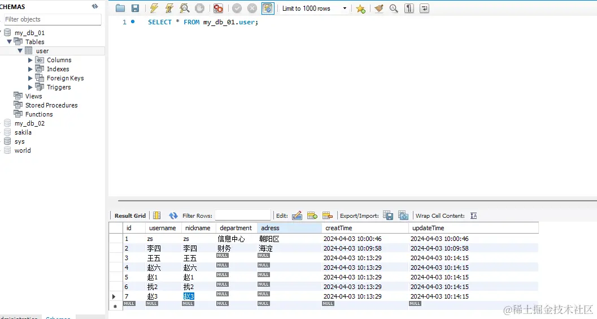
Task: Click the department column header
Action: tap(237, 228)
